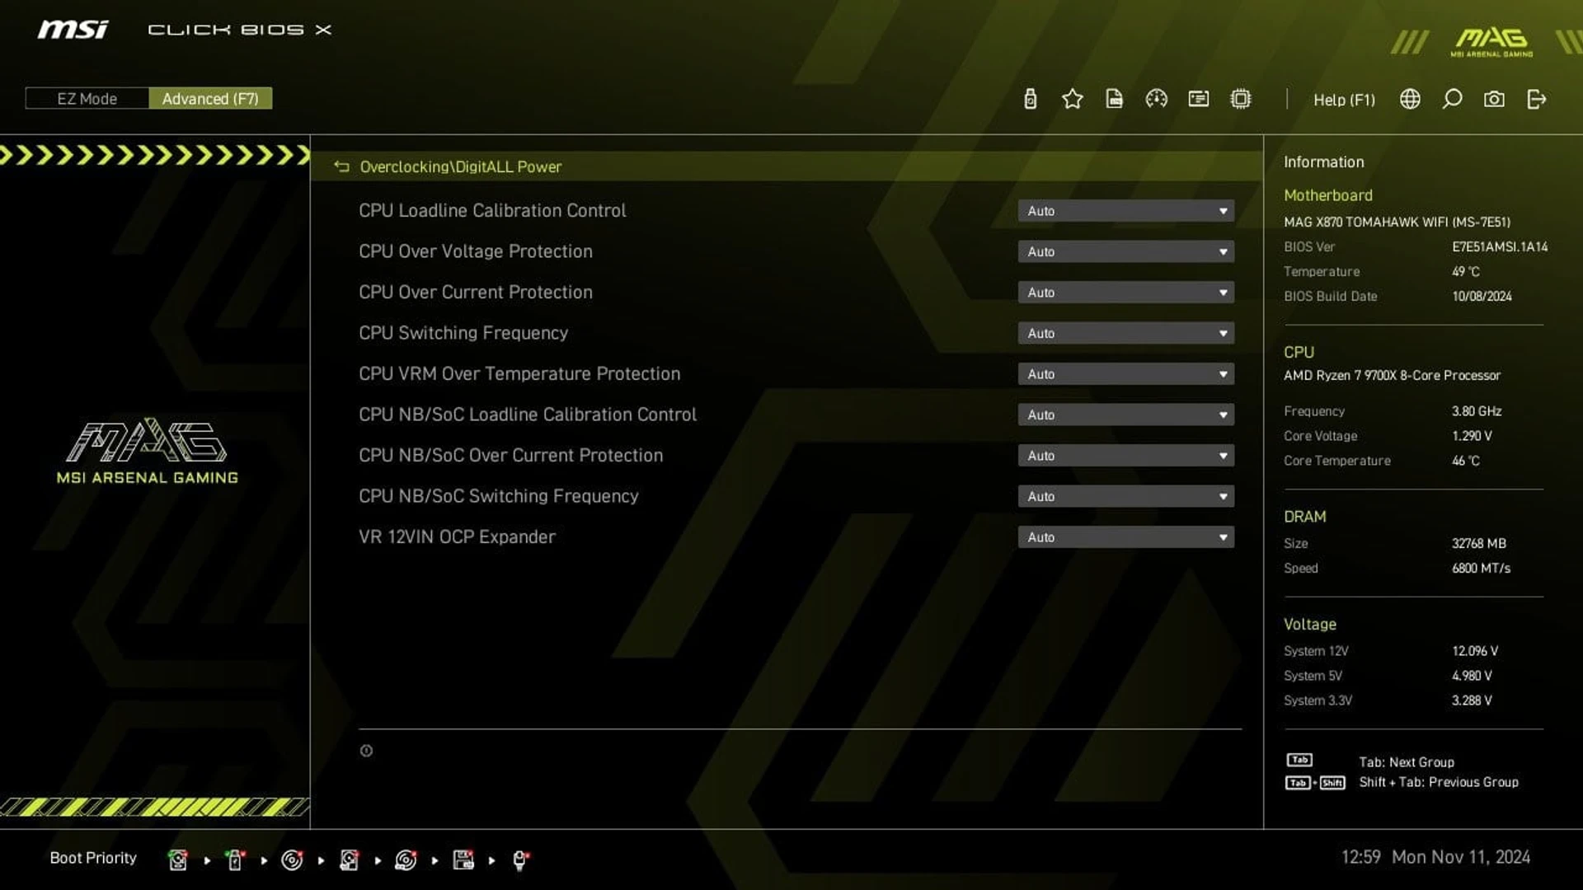The width and height of the screenshot is (1583, 890).
Task: Click the exit door arrow icon
Action: (x=1536, y=99)
